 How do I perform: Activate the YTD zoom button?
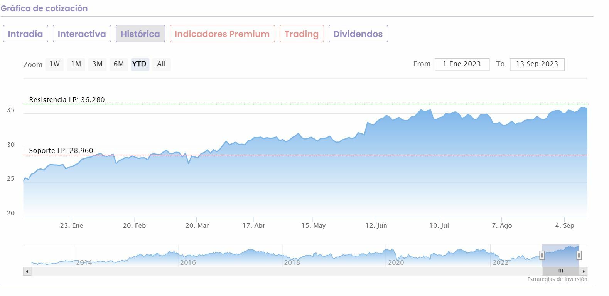point(139,64)
